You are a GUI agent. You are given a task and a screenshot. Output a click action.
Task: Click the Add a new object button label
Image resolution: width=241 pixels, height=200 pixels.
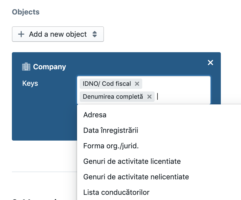click(58, 34)
